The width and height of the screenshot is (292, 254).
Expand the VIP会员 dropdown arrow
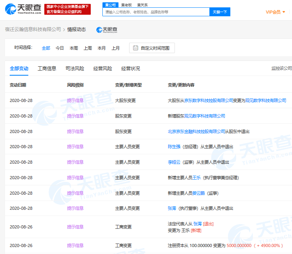284,12
